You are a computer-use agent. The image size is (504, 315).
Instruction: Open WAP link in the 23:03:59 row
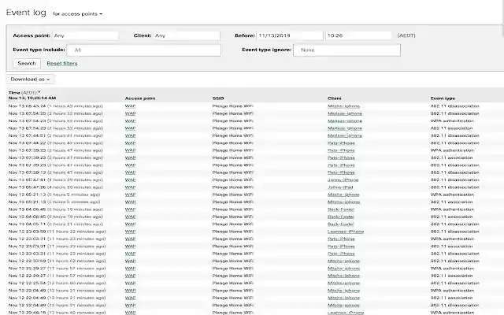(130, 232)
